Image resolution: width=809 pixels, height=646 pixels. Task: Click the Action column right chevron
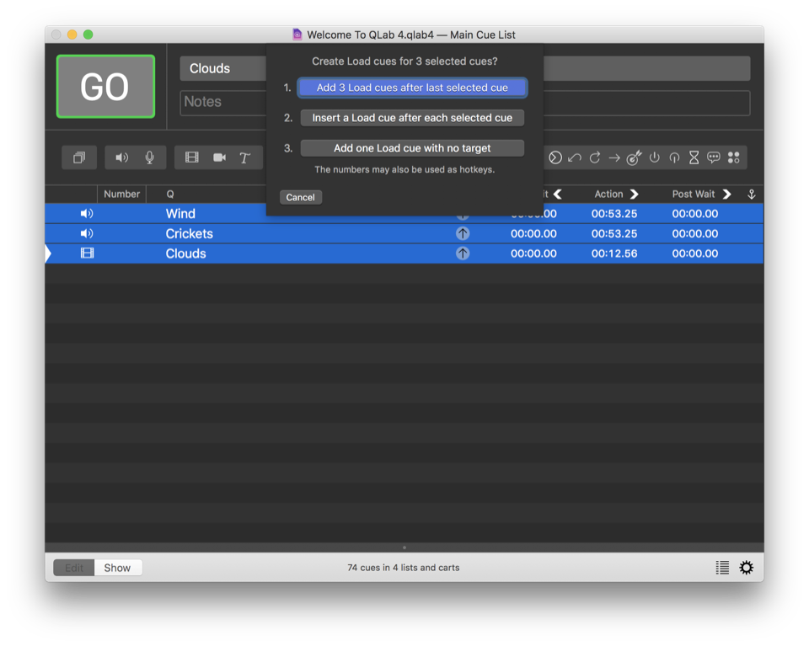[x=635, y=195]
